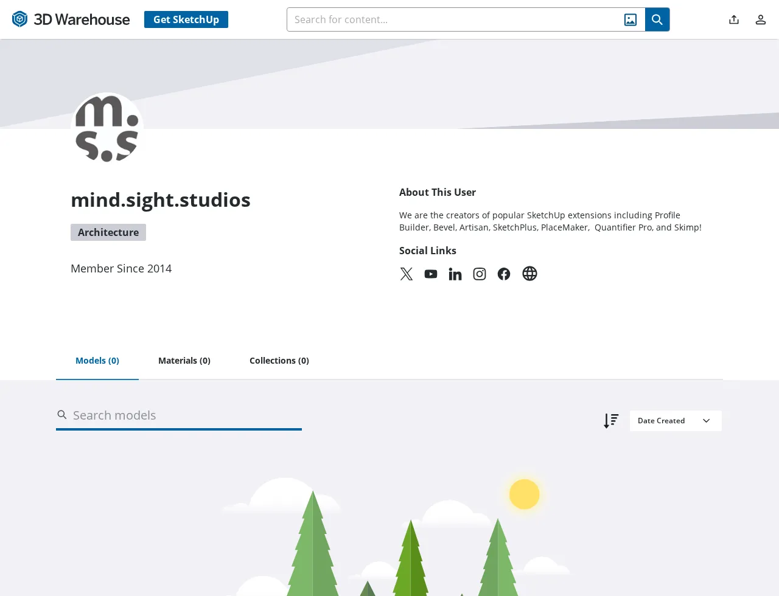Switch to the Materials (0) tab
The height and width of the screenshot is (596, 779).
(184, 361)
